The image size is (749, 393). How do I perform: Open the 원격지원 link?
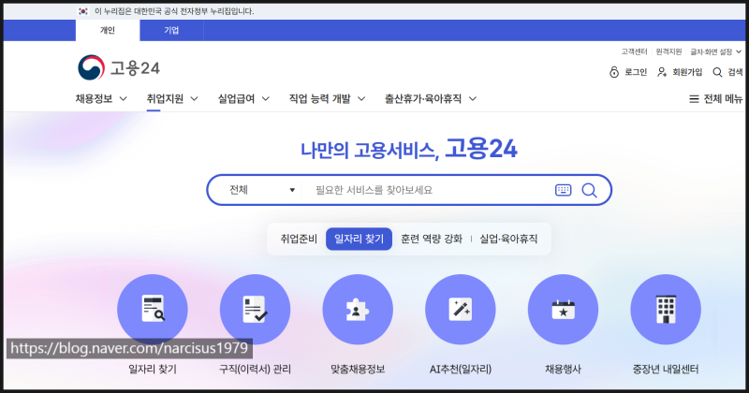[x=668, y=51]
